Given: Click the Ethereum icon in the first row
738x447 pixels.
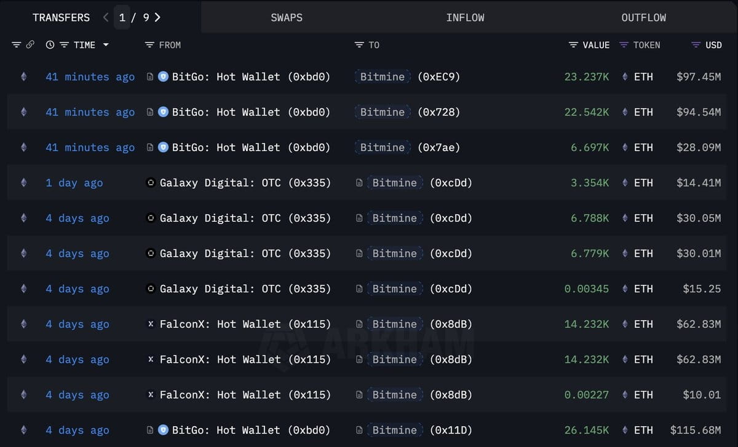Looking at the screenshot, I should [24, 77].
